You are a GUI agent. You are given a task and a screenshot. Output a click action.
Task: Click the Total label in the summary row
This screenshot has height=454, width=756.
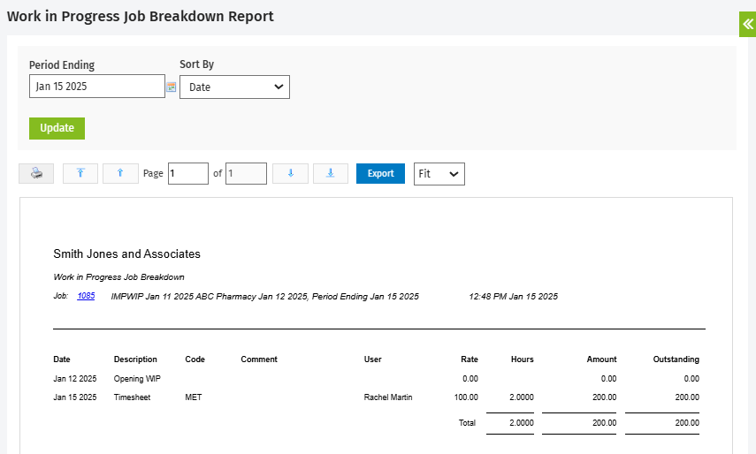467,423
